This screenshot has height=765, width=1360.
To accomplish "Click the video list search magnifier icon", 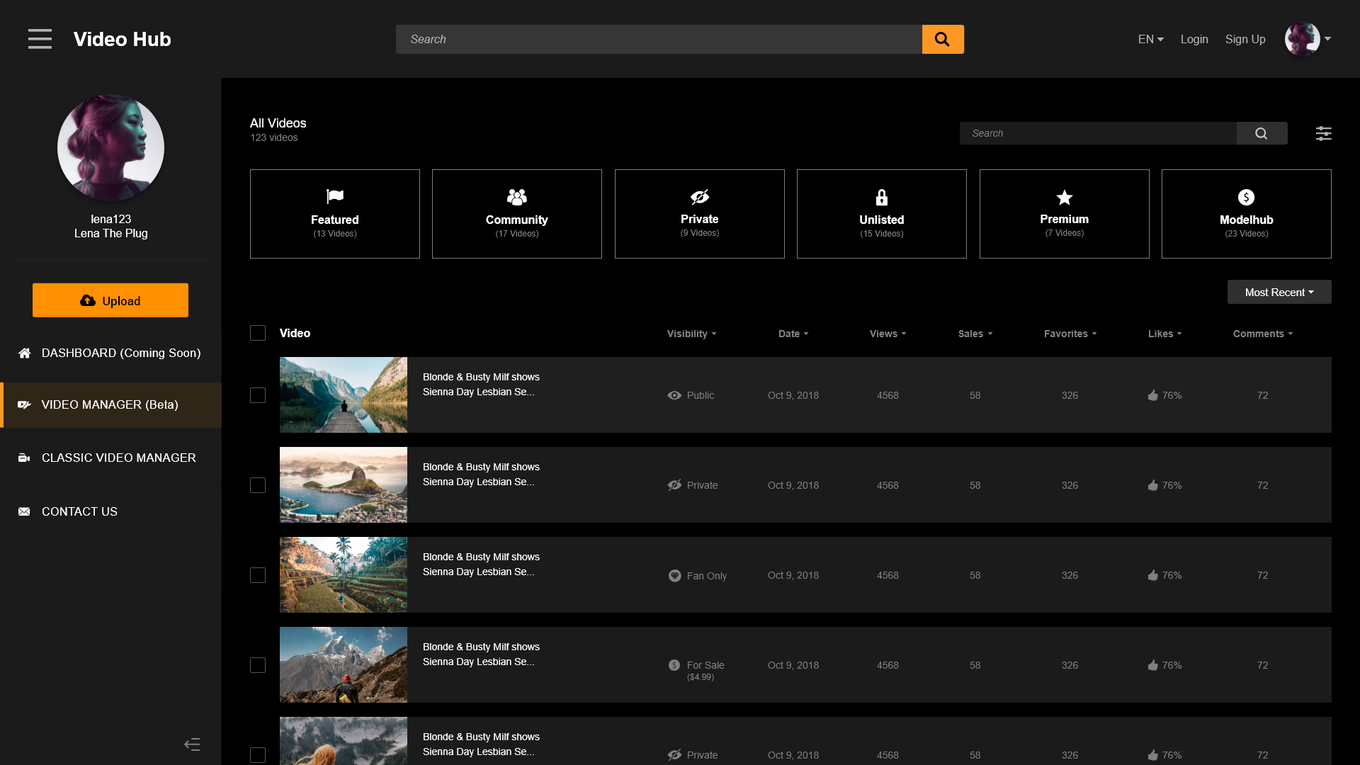I will (1262, 133).
